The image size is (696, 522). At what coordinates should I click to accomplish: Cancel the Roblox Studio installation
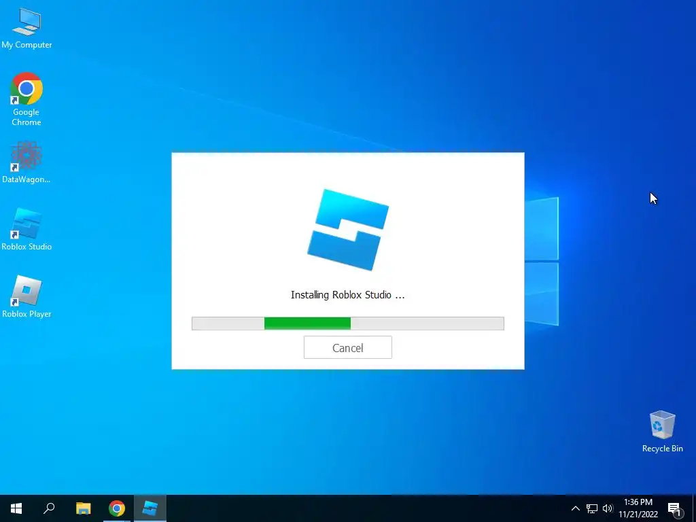pyautogui.click(x=347, y=347)
